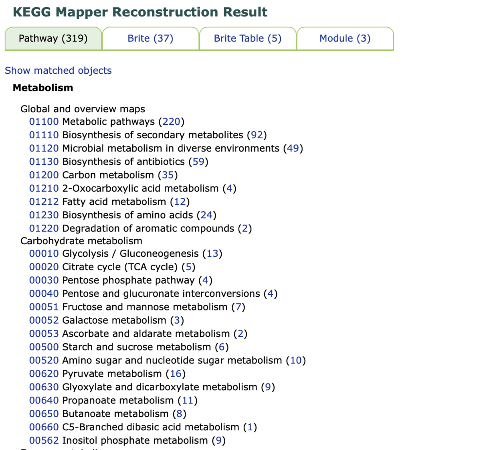This screenshot has height=450, width=481.
Task: Open map 01130 Biosynthesis of antibiotics
Action: (x=44, y=162)
